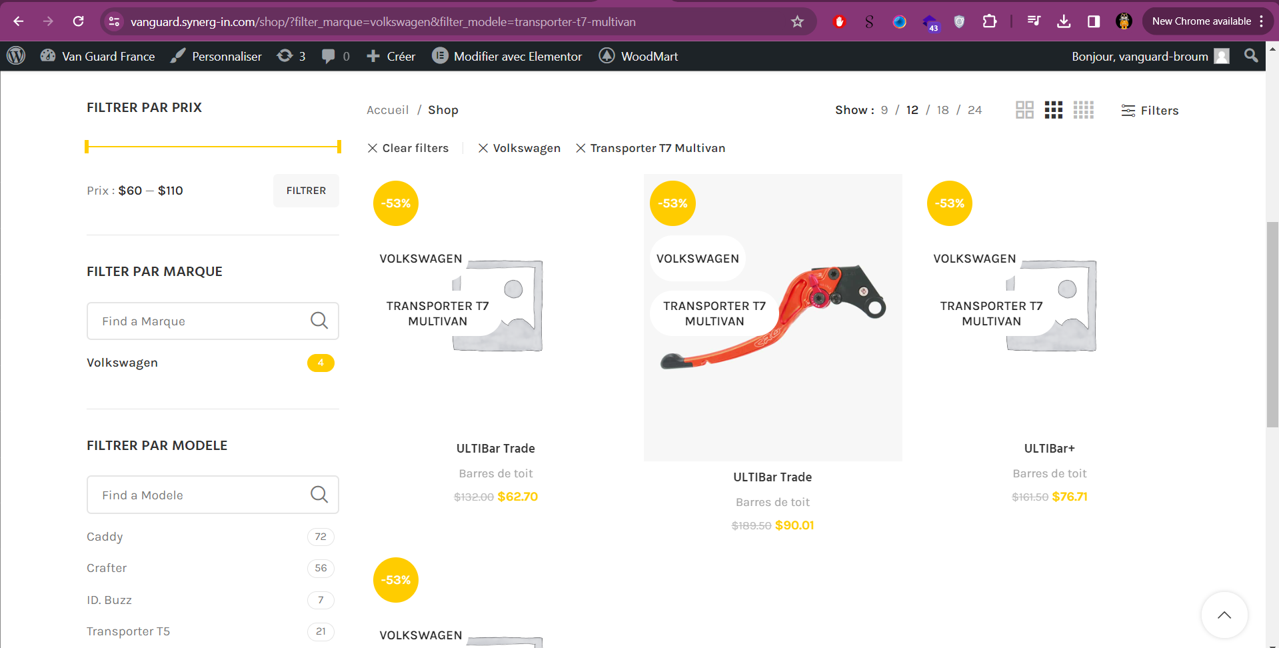
Task: Open Van Guard France site menu
Action: point(98,56)
